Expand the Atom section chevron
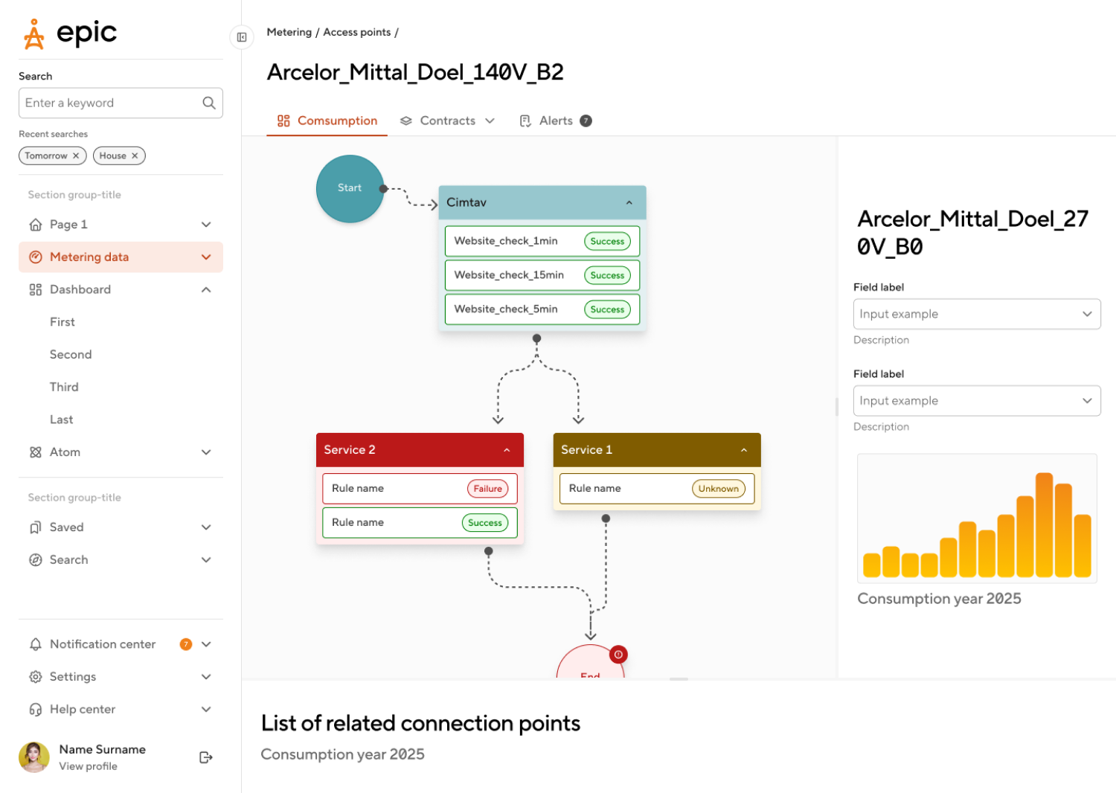Image resolution: width=1116 pixels, height=793 pixels. [206, 452]
